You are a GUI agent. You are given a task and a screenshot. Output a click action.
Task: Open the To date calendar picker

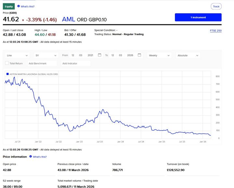click(x=139, y=55)
